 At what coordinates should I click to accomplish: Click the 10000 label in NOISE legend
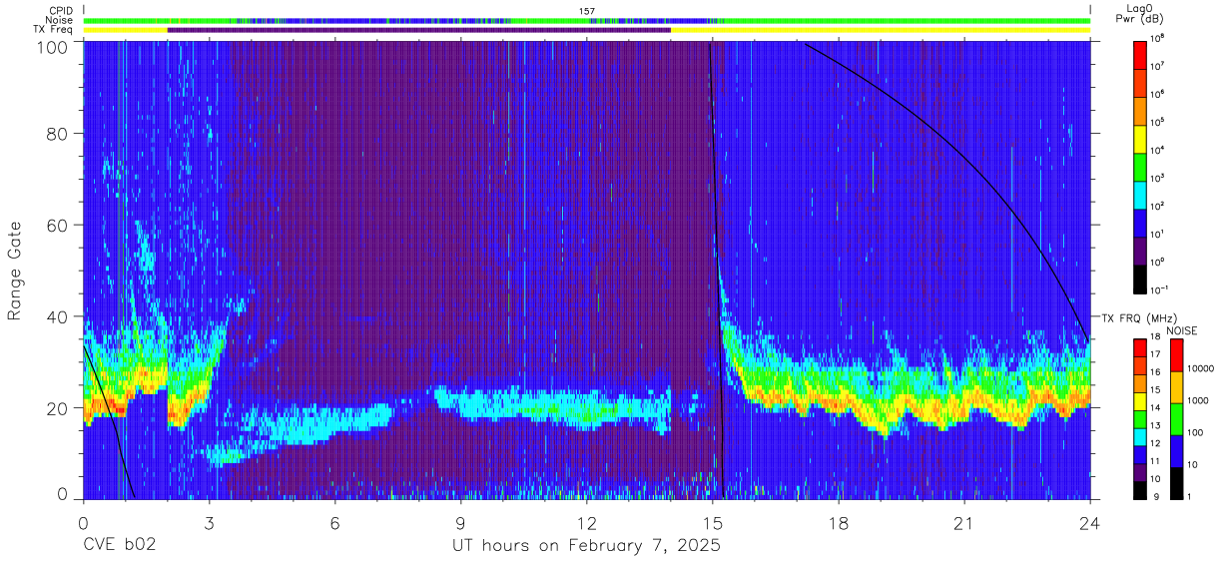tap(1201, 369)
